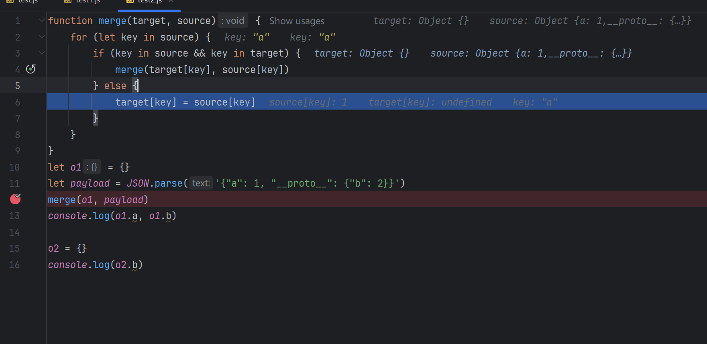This screenshot has height=344, width=707.
Task: Click the JS file icon on the test1.js tab
Action: click(68, 2)
